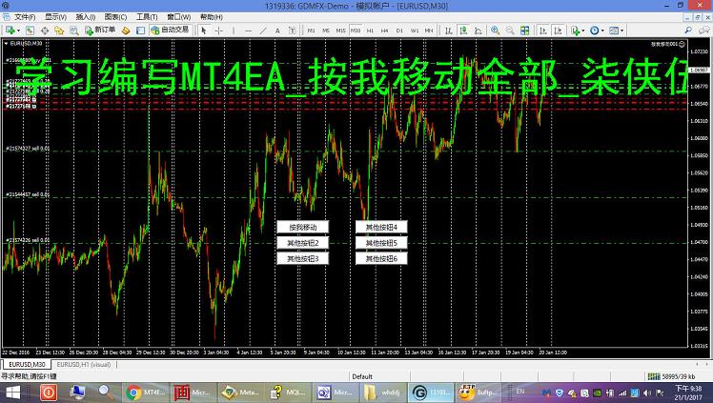This screenshot has height=403, width=713.
Task: Expand the templates dropdown arrow
Action: 622,30
